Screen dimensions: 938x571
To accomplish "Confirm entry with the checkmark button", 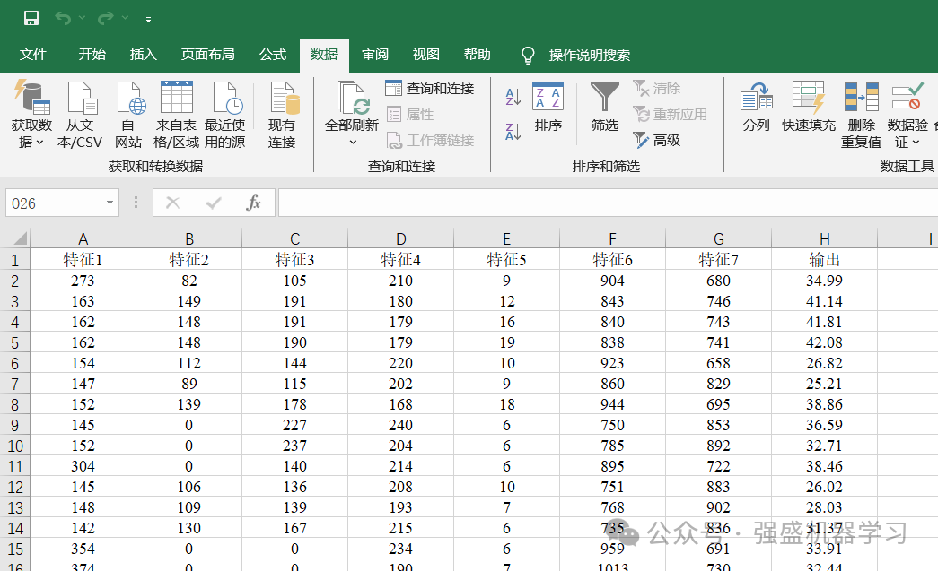I will tap(213, 203).
